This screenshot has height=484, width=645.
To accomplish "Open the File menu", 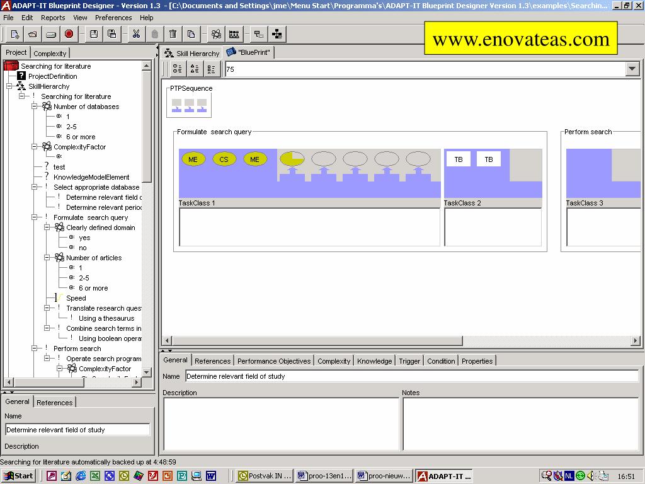I will (8, 18).
